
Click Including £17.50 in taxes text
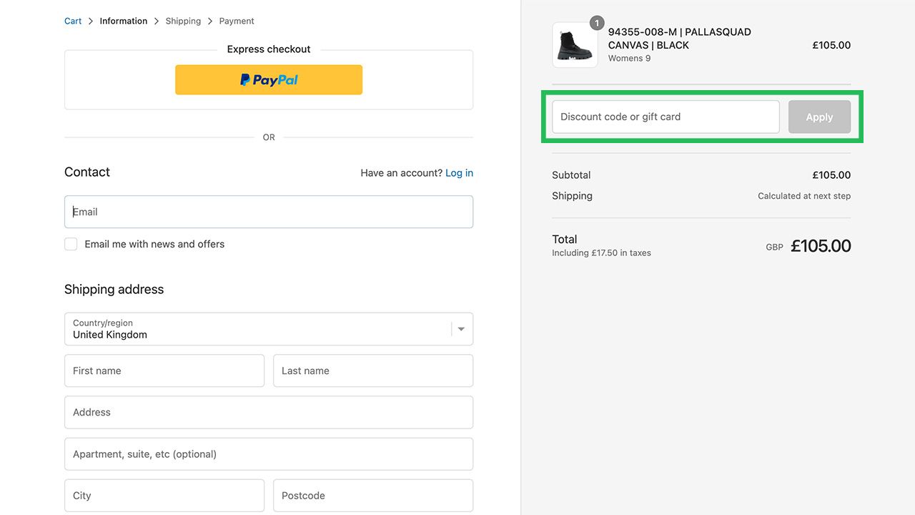coord(601,253)
